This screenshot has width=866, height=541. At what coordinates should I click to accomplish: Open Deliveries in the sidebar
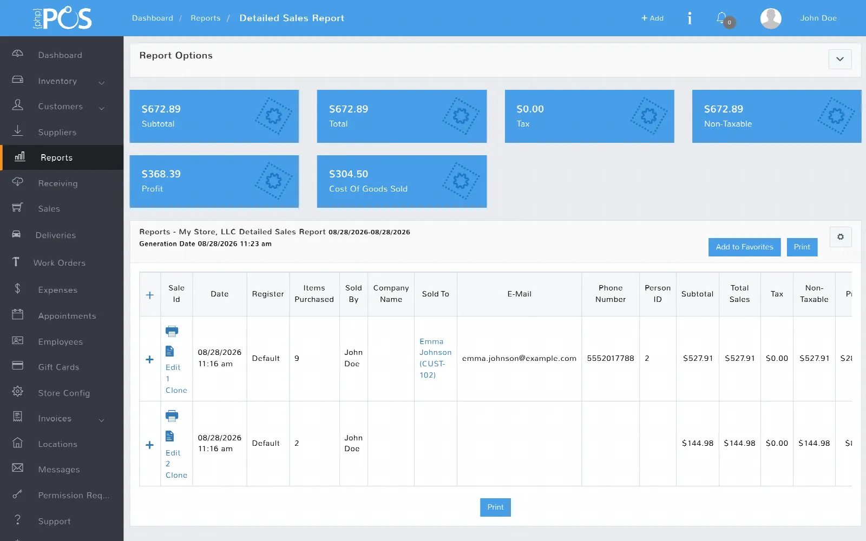coord(56,235)
